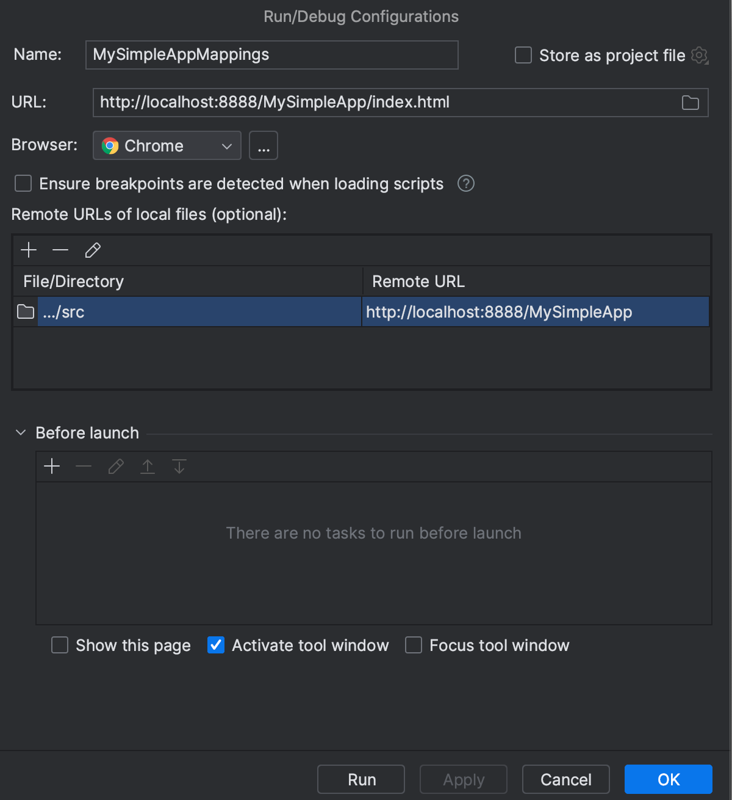Confirm changes with OK
The height and width of the screenshot is (800, 732).
668,779
